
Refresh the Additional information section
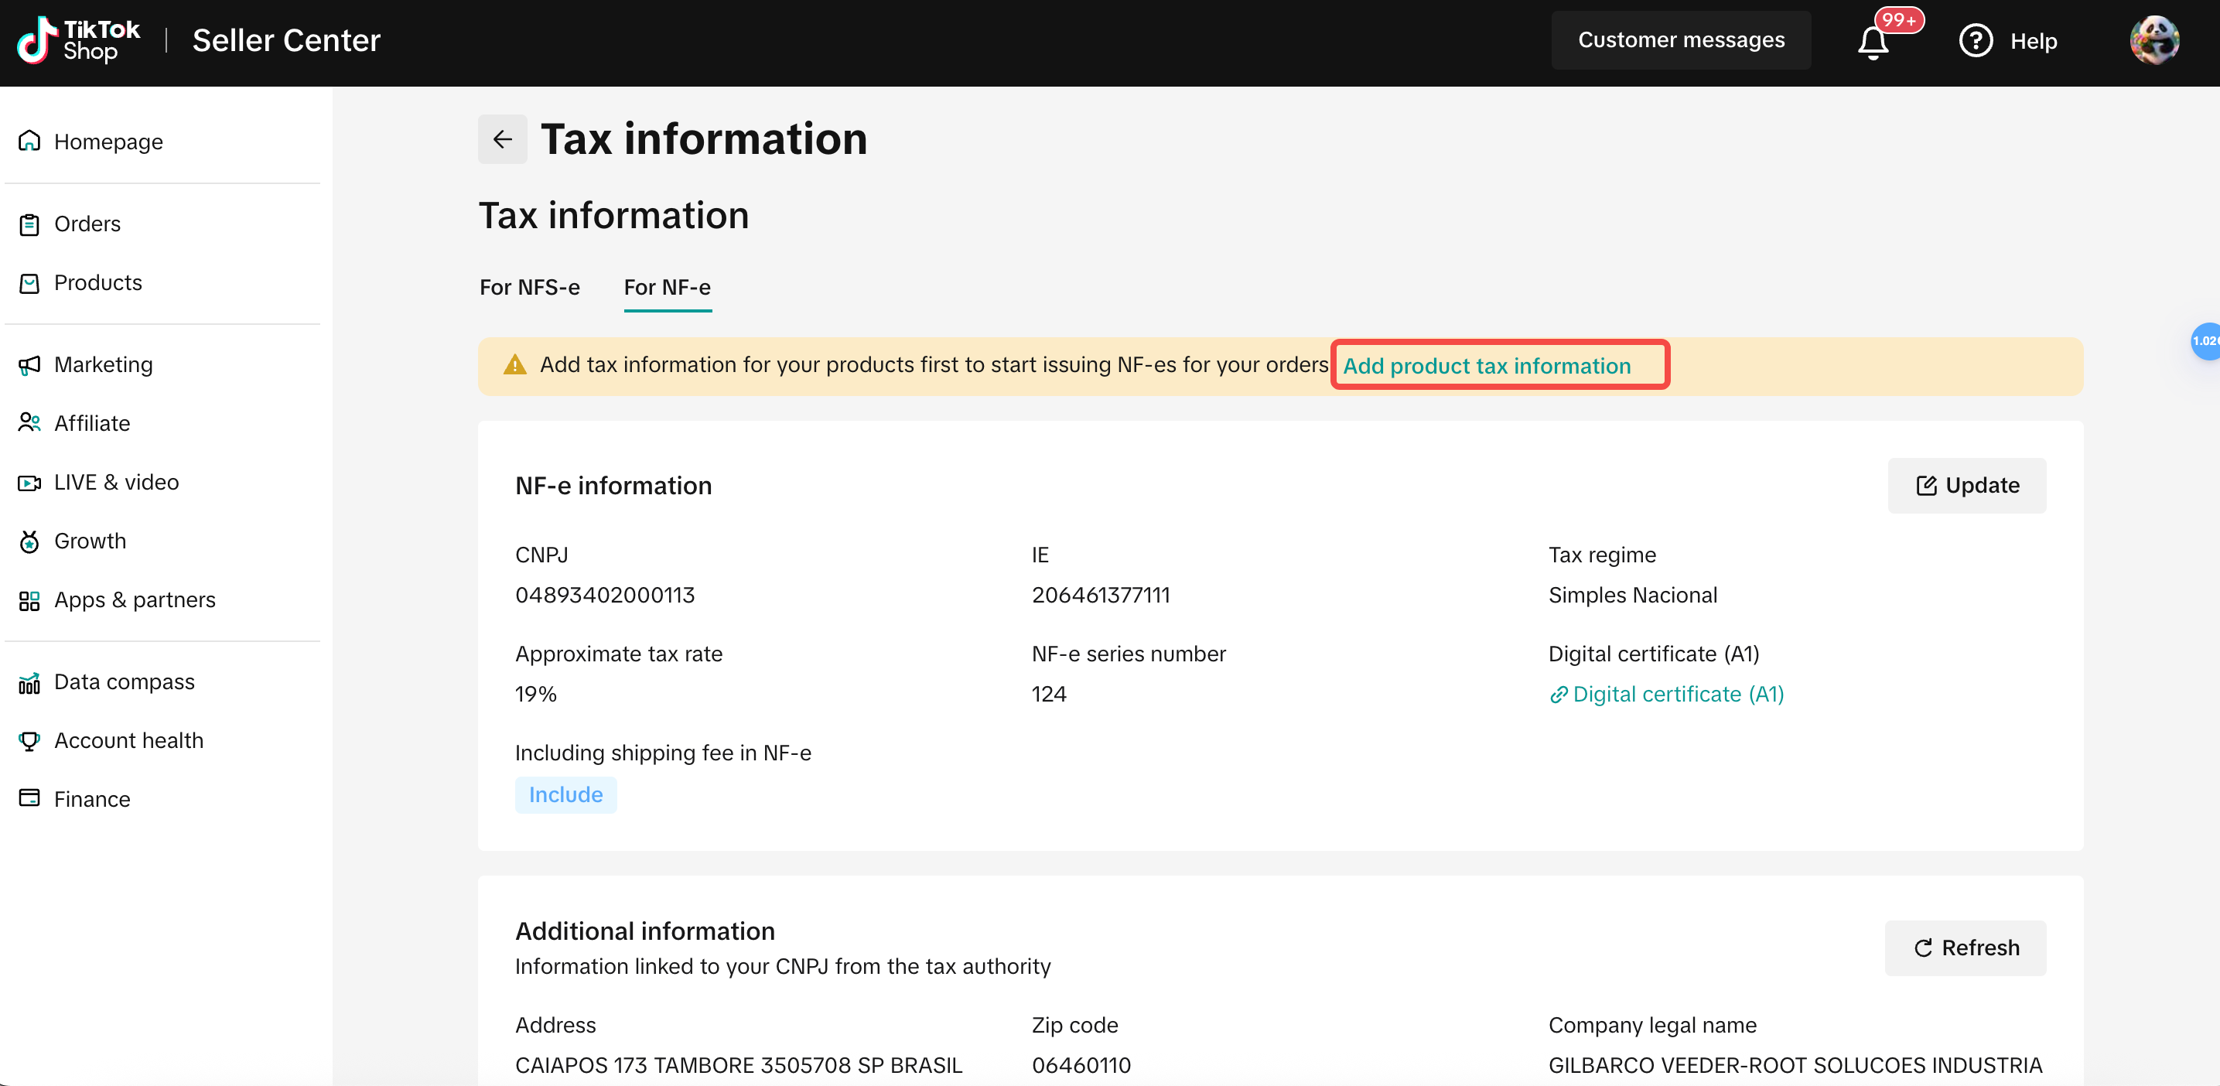point(1965,948)
